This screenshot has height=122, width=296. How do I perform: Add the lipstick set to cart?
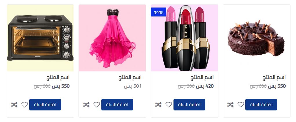(x=189, y=105)
